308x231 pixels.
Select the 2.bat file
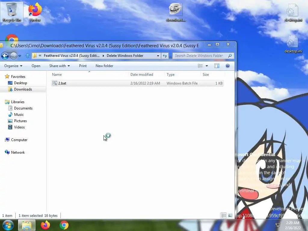pyautogui.click(x=137, y=83)
